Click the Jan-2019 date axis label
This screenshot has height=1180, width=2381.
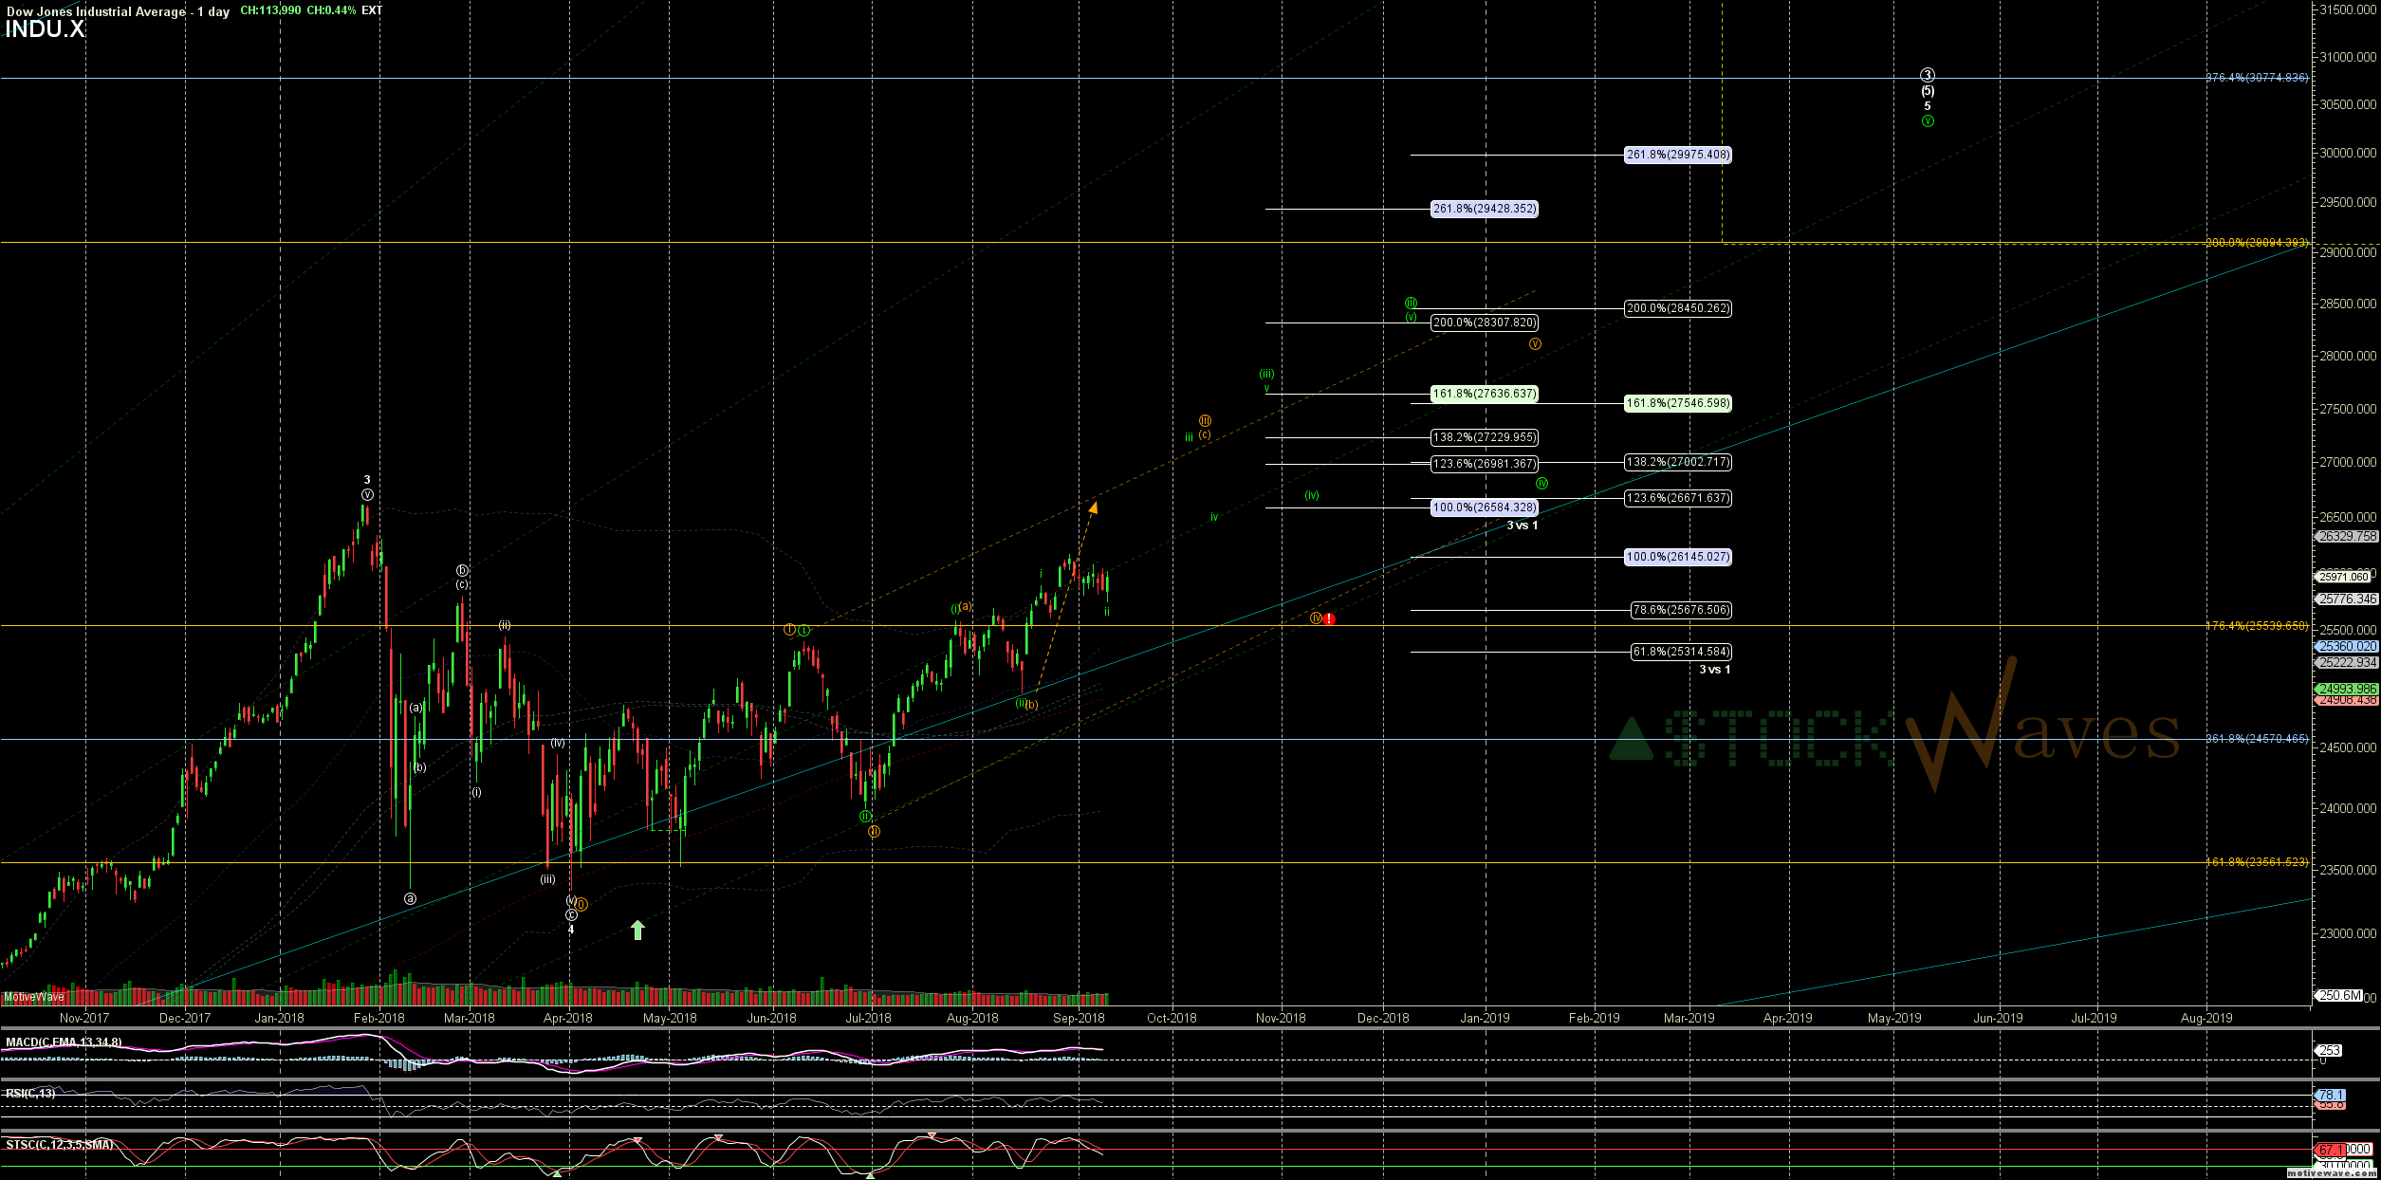(x=1485, y=1018)
